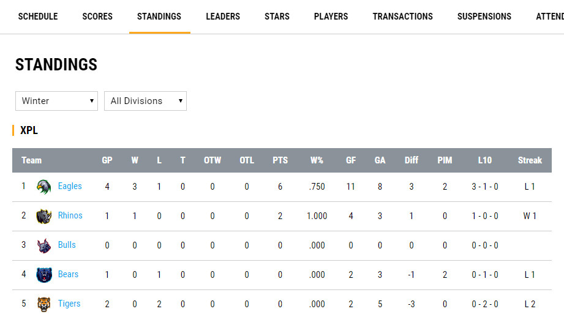Click the Eagles team logo icon

pyautogui.click(x=43, y=187)
